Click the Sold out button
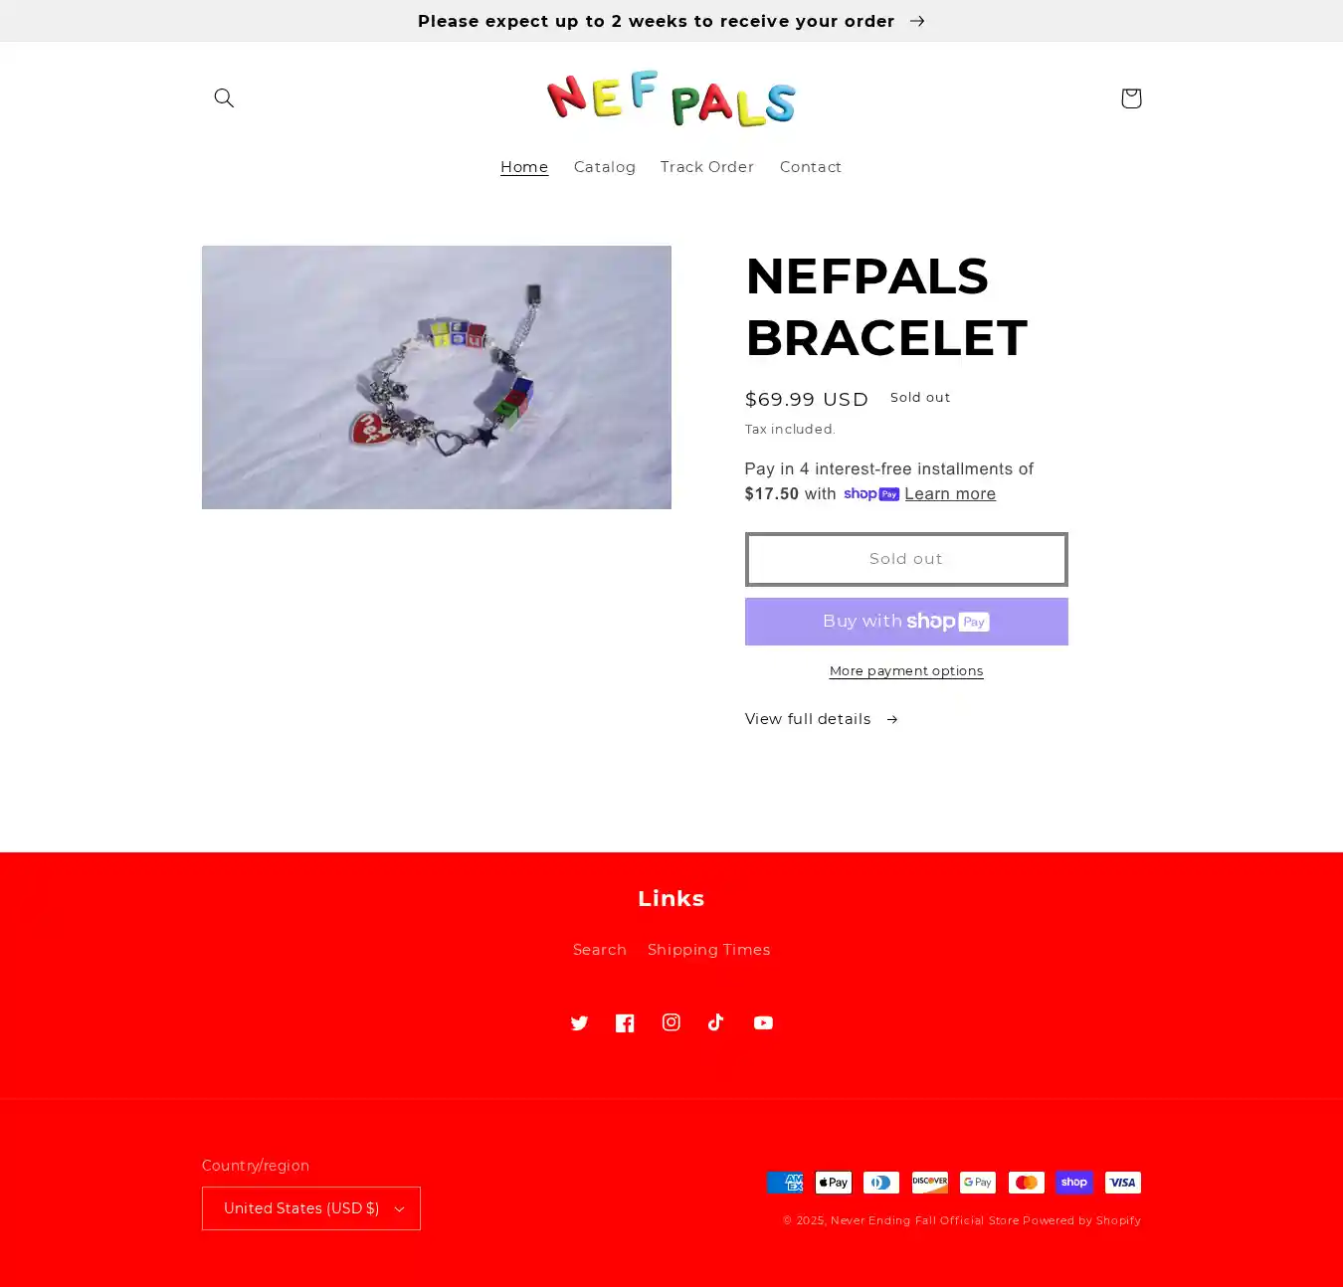Screen dimensions: 1343x1287 click(906, 559)
